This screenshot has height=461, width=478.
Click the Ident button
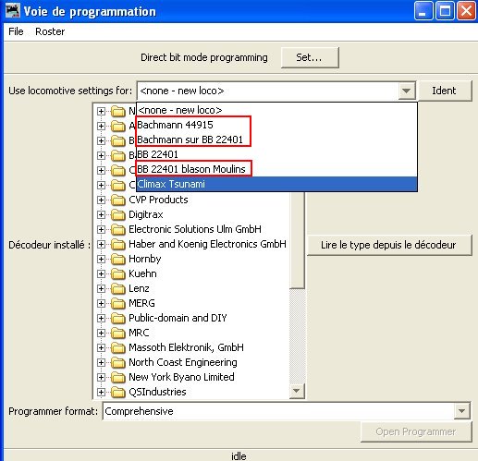tap(445, 91)
